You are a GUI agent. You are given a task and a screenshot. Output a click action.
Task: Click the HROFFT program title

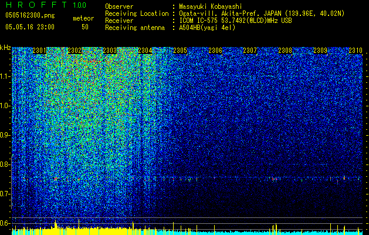(x=36, y=5)
